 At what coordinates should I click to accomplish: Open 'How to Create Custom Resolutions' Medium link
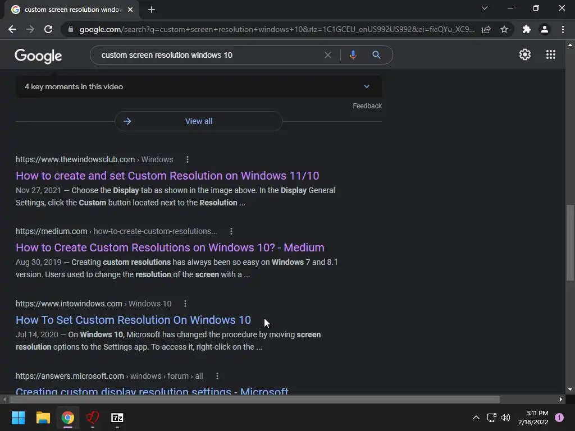pyautogui.click(x=170, y=247)
